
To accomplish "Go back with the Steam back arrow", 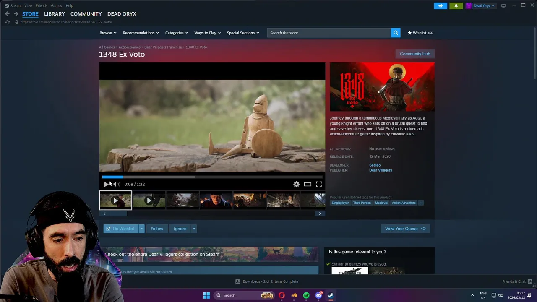I will 7,14.
